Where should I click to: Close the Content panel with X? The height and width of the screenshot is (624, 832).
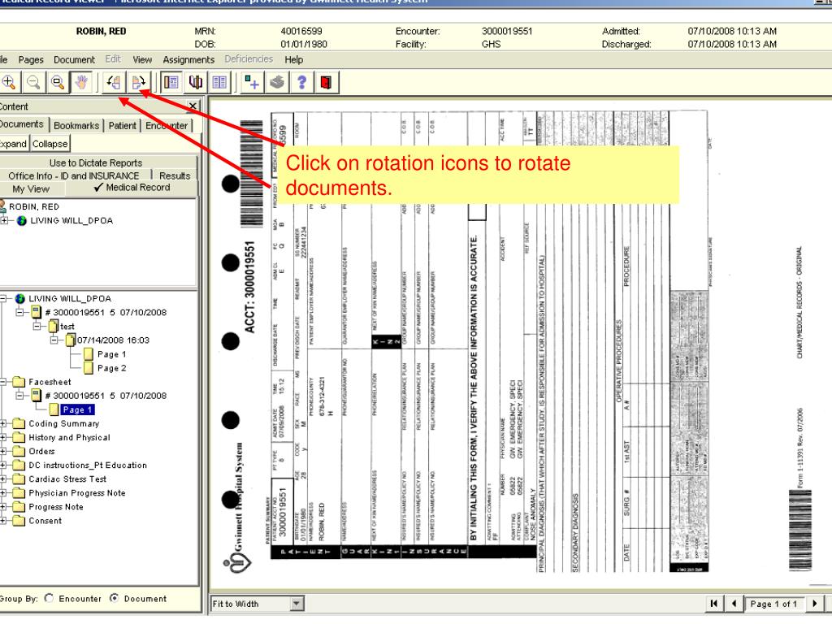193,106
